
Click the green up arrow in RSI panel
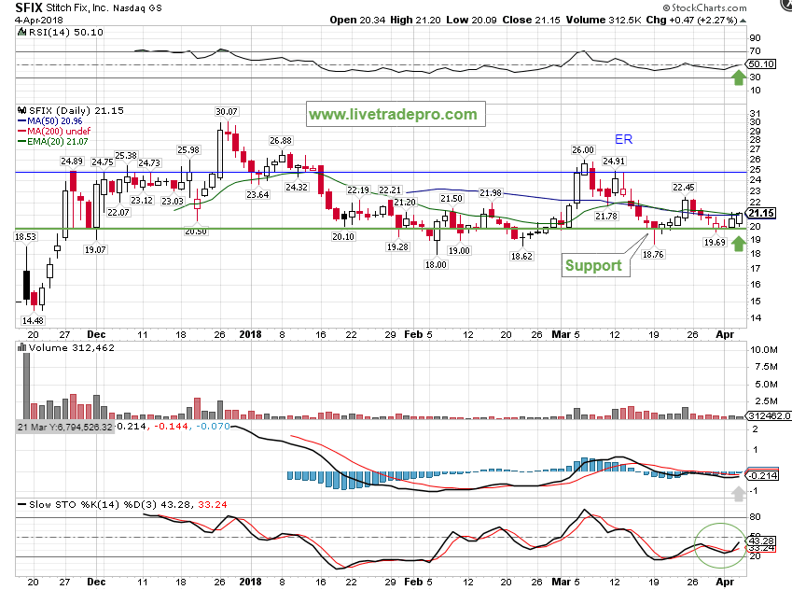click(738, 77)
